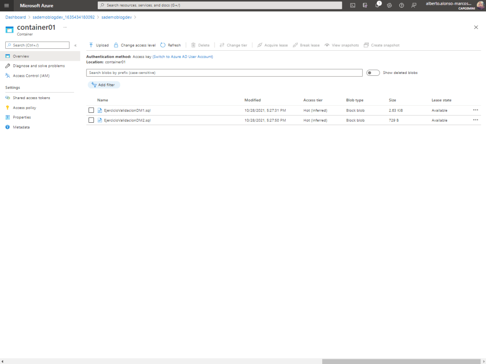Click the Add filter button
The width and height of the screenshot is (486, 364).
(x=103, y=85)
